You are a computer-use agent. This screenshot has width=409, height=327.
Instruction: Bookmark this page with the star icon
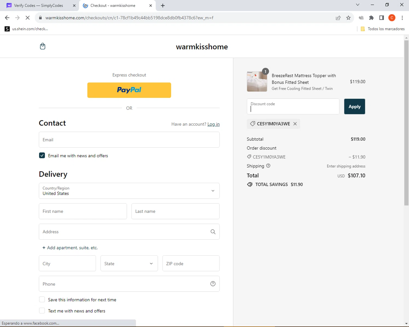coord(348,18)
